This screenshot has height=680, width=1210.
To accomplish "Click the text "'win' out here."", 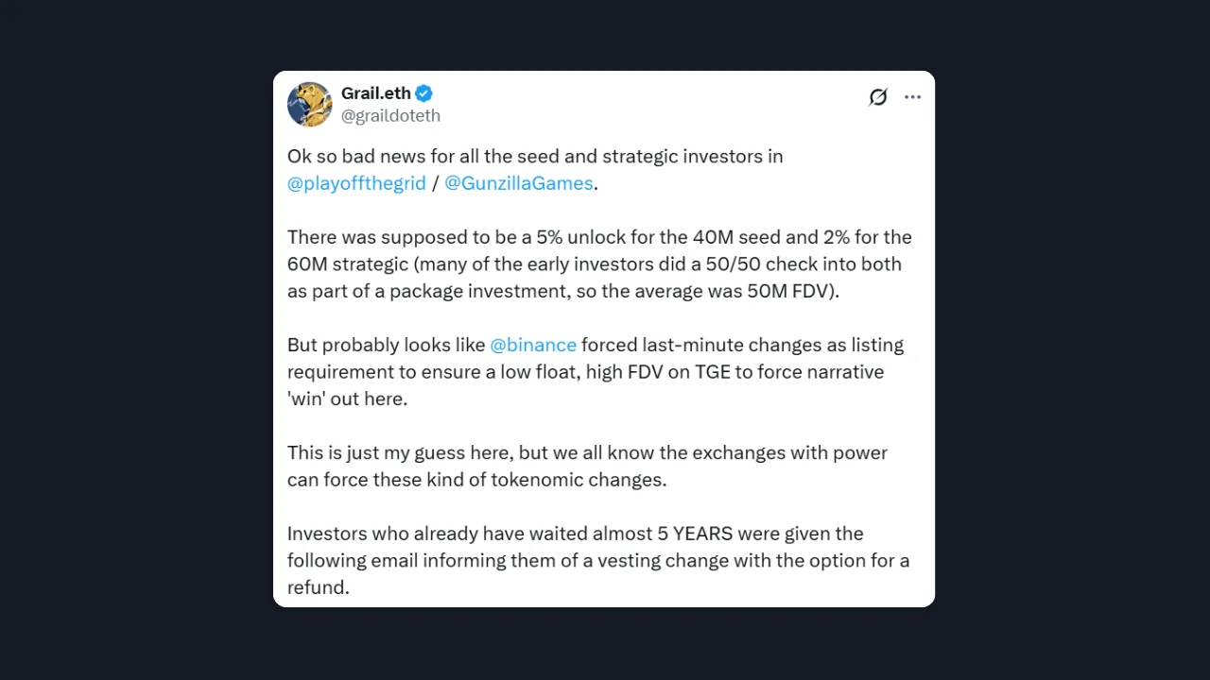I will (347, 399).
